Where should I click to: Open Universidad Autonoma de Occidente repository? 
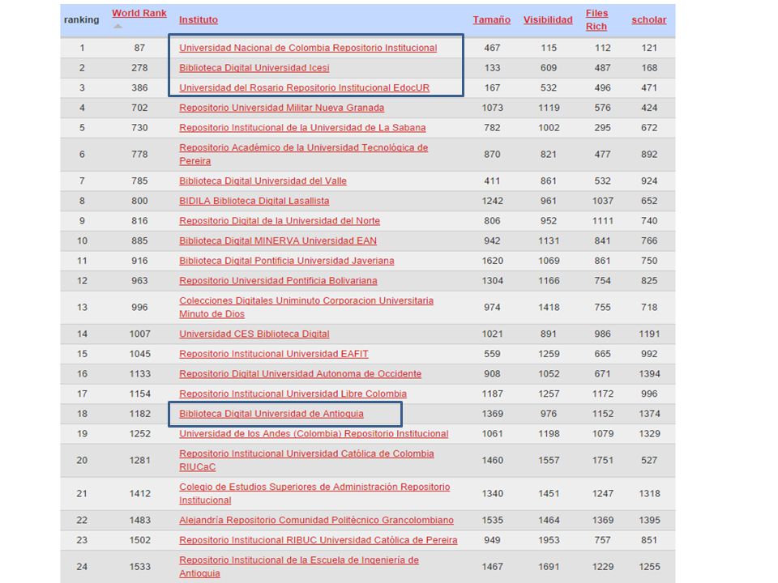pos(300,373)
